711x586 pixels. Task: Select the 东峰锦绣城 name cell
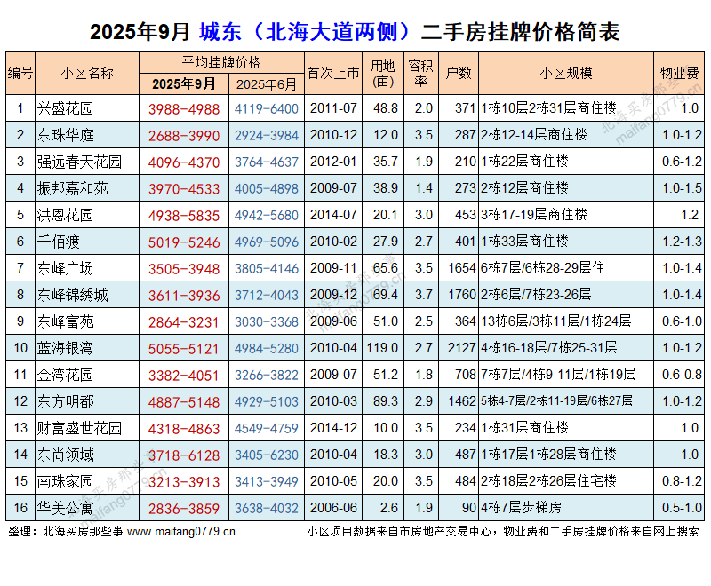point(87,295)
